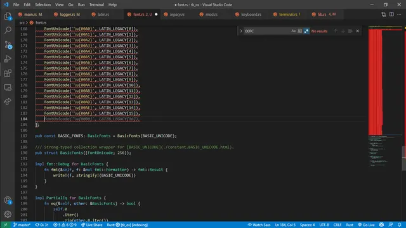The height and width of the screenshot is (228, 406).
Task: Open the Explorer view in activity bar
Action: click(x=8, y=16)
